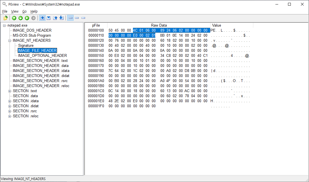Screen dimensions: 309x182
Task: Select the IMAGE_FILE_HEADER tree item
Action: pyautogui.click(x=38, y=50)
